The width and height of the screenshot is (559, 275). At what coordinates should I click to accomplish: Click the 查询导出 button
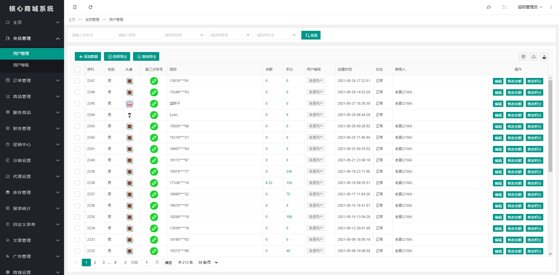(x=146, y=57)
